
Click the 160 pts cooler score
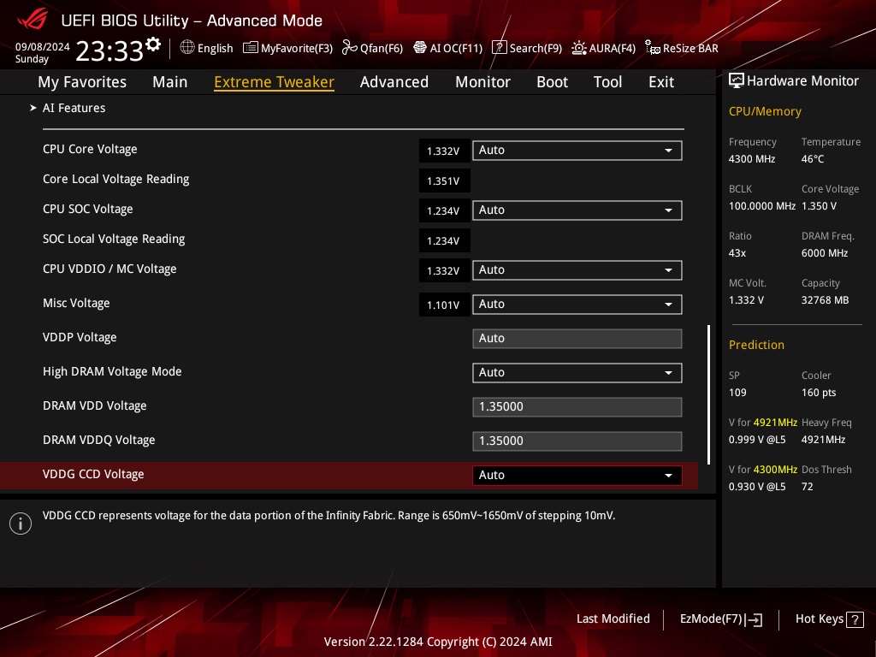coord(819,392)
